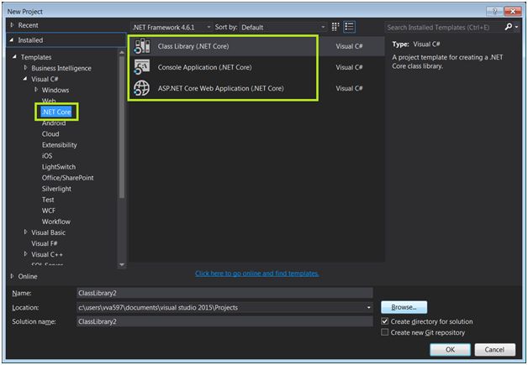528x365 pixels.
Task: Open the Location path dropdown arrow
Action: click(369, 307)
